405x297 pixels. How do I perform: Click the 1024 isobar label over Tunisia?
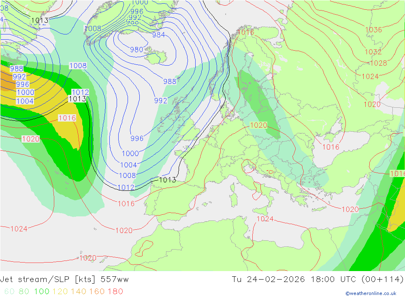pos(265,219)
